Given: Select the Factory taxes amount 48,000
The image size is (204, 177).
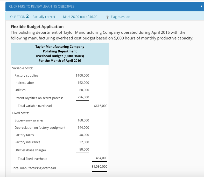Looking at the screenshot, I should [x=84, y=135].
